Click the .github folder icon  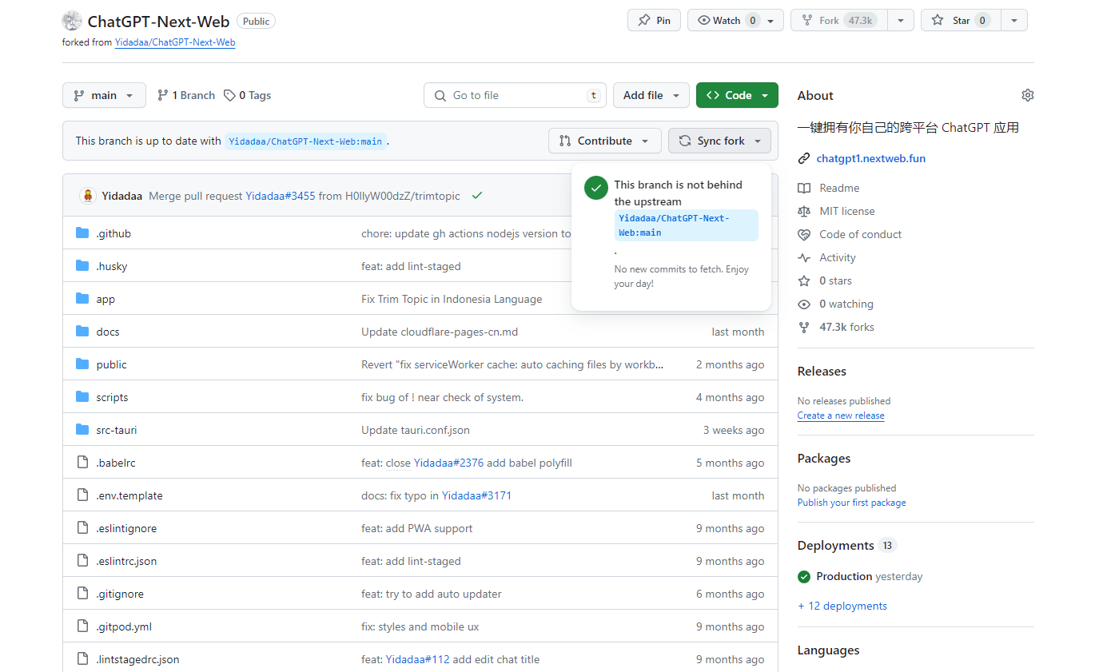tap(82, 233)
